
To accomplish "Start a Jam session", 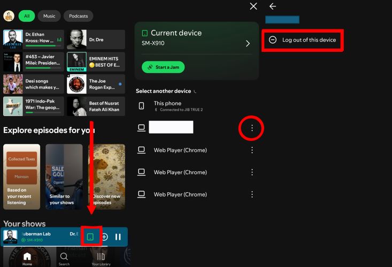I will tap(163, 67).
